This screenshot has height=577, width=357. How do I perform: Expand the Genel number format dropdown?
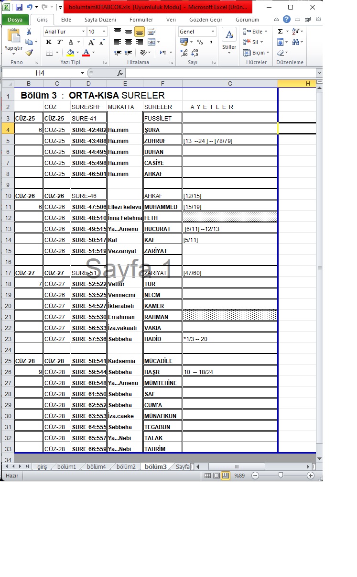[x=212, y=32]
